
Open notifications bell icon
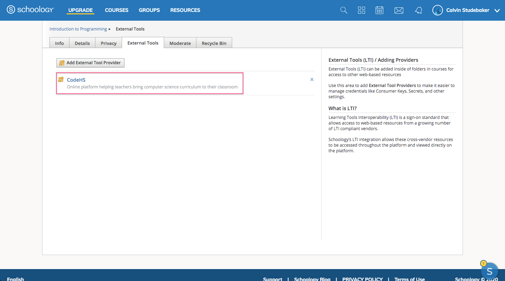(x=418, y=11)
